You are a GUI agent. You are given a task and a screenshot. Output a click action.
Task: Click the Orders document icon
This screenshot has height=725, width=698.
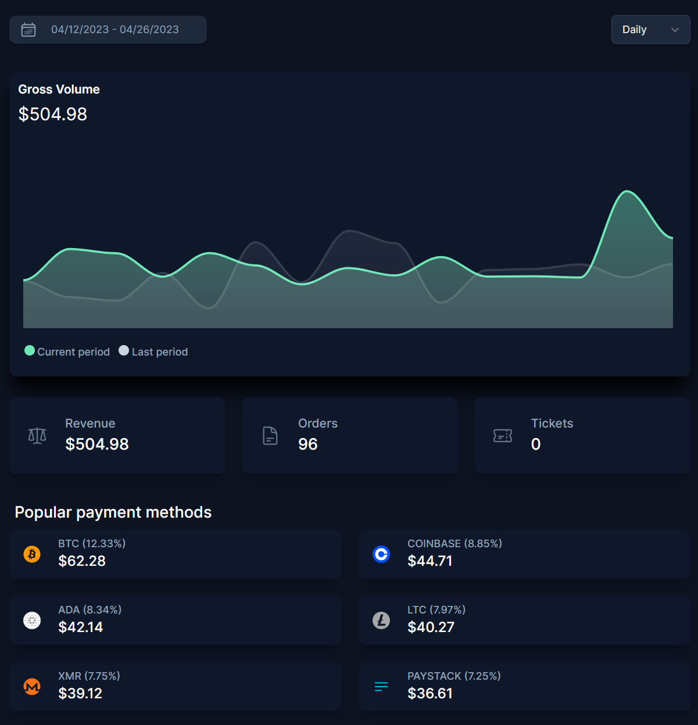tap(270, 436)
